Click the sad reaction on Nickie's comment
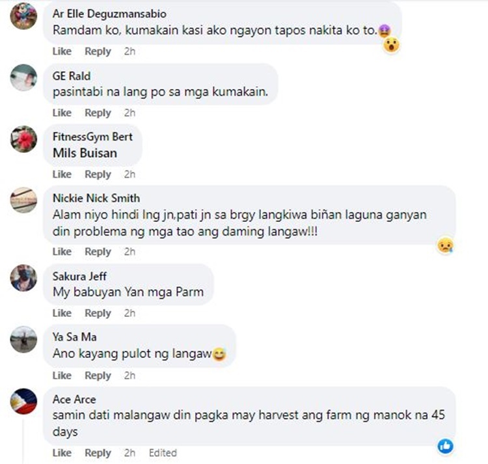 pos(445,245)
